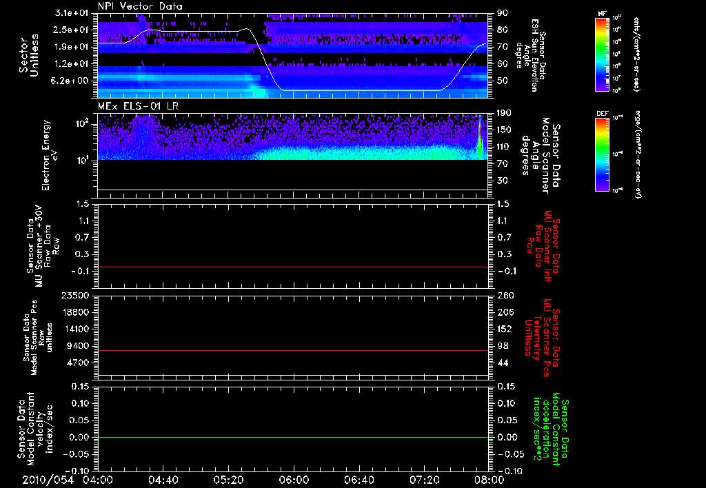This screenshot has width=706, height=488.
Task: Click the 04:00 time tick label
Action: 98,480
